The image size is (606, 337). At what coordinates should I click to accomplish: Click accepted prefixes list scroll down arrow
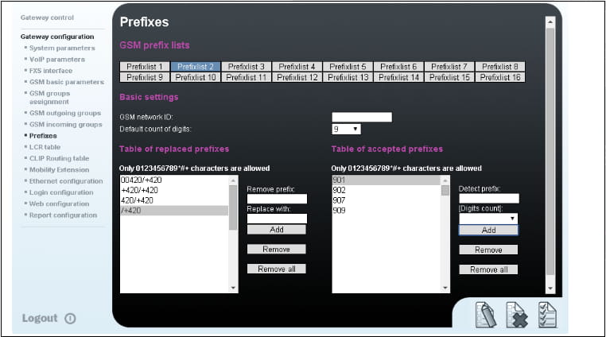445,288
